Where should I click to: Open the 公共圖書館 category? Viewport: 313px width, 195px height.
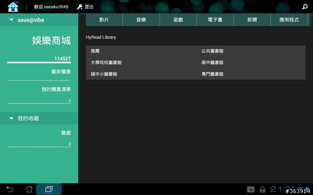tap(212, 51)
